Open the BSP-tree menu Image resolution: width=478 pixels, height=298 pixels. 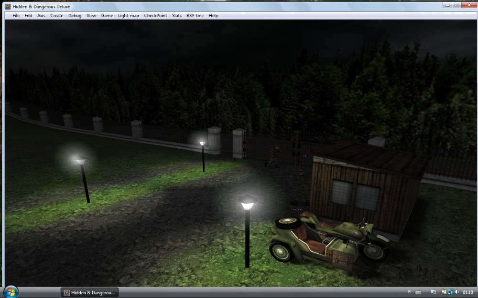(195, 16)
